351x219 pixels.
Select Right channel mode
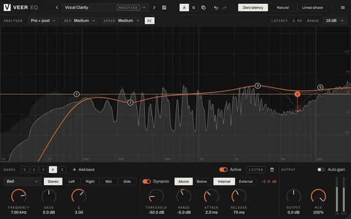(x=90, y=181)
